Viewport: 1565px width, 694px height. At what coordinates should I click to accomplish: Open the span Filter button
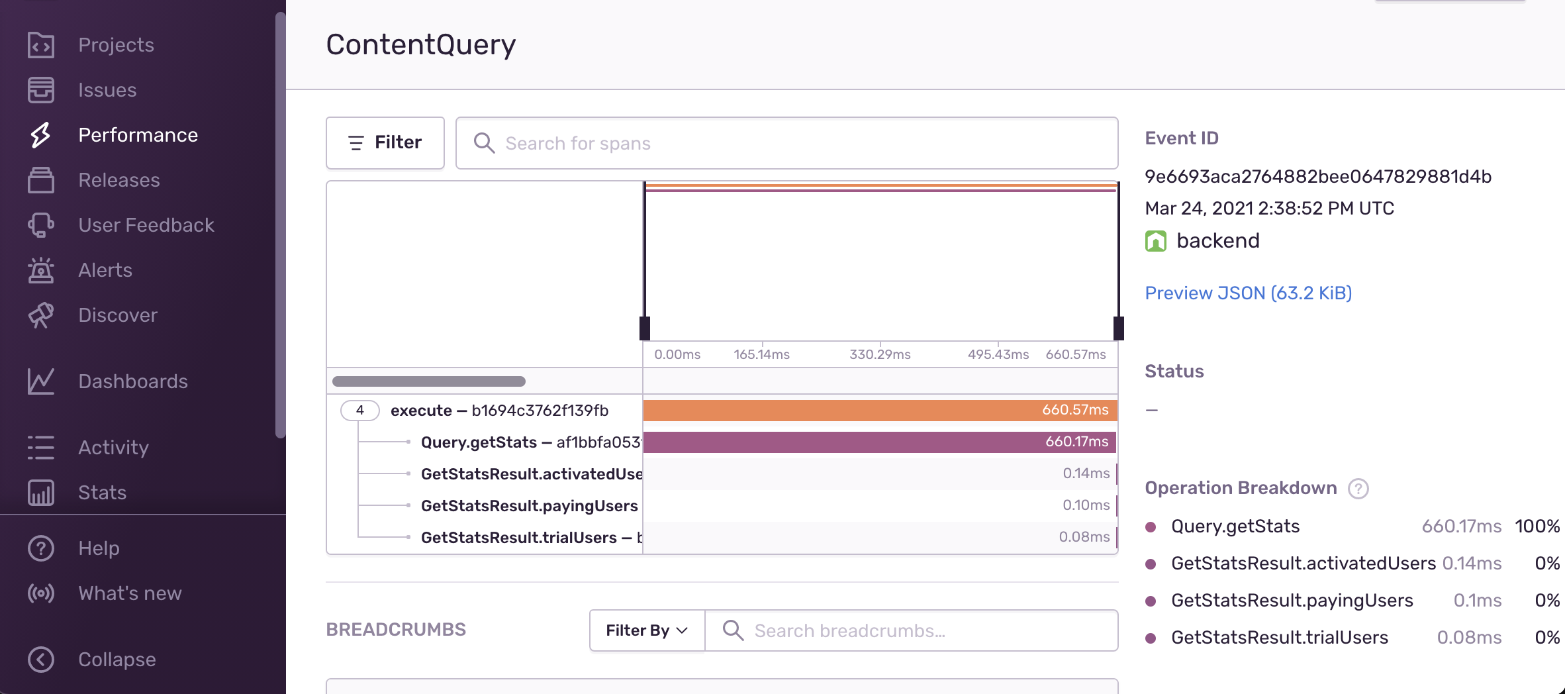tap(385, 143)
